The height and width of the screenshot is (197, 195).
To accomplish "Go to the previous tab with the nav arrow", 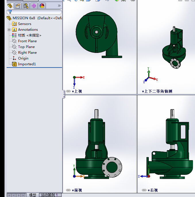I will point(14,195).
